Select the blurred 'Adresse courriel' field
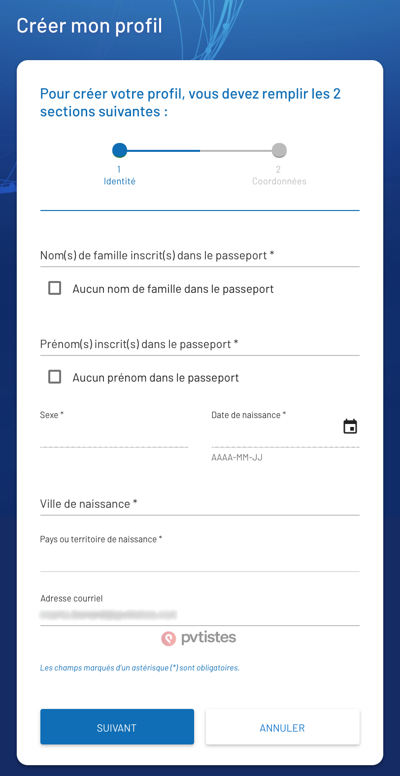Image resolution: width=400 pixels, height=776 pixels. (200, 615)
